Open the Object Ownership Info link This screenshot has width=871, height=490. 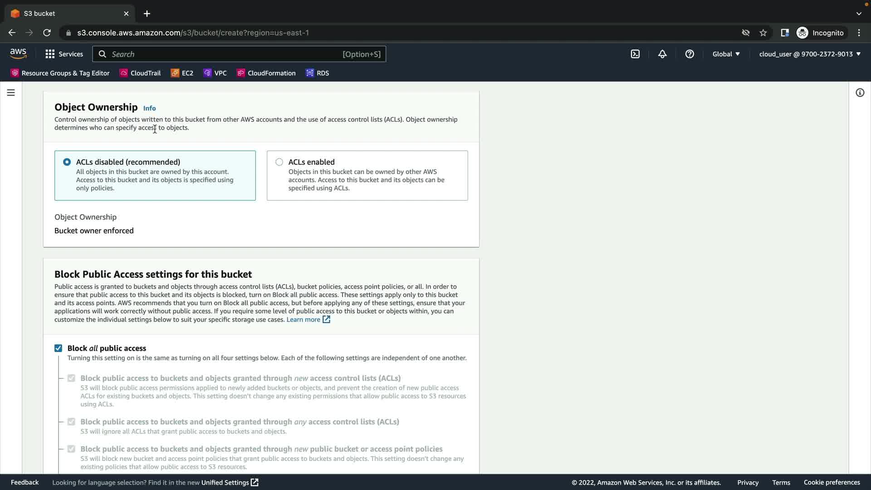click(149, 108)
